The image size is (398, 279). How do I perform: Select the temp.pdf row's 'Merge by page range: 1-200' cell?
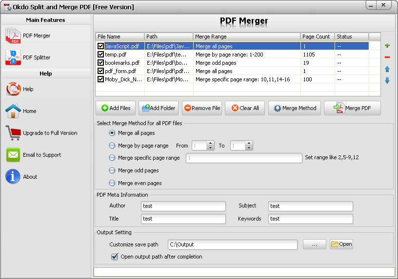coord(247,55)
